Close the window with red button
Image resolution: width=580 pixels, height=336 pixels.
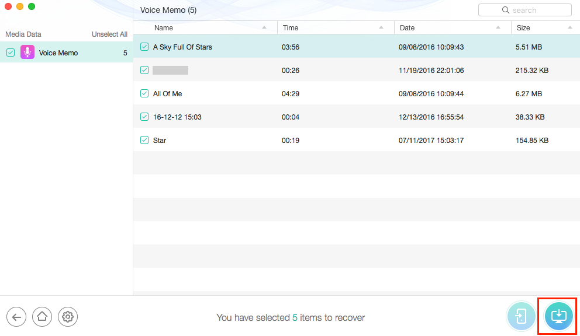(8, 6)
